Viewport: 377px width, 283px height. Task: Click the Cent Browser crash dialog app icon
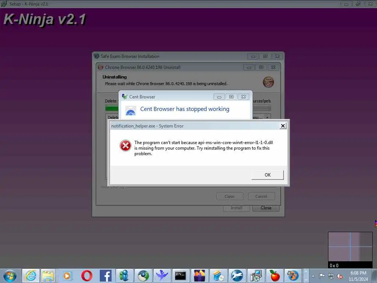point(131,111)
